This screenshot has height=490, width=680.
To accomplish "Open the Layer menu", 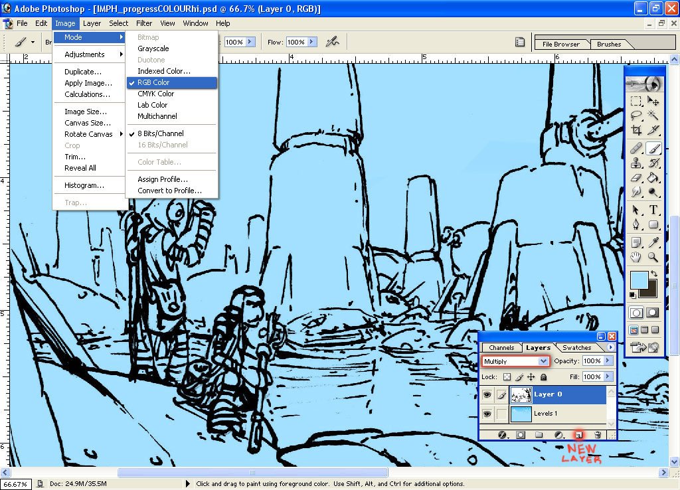I will click(92, 23).
